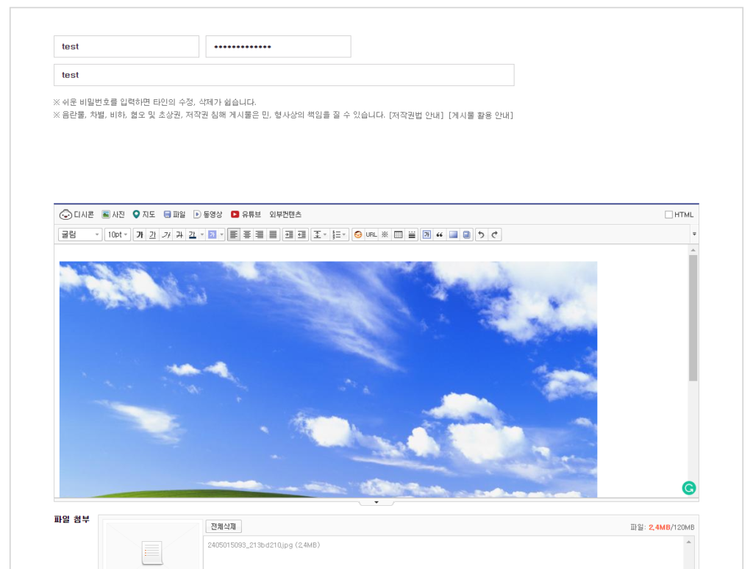Image resolution: width=753 pixels, height=569 pixels.
Task: Toggle bold text formatting
Action: click(x=140, y=235)
